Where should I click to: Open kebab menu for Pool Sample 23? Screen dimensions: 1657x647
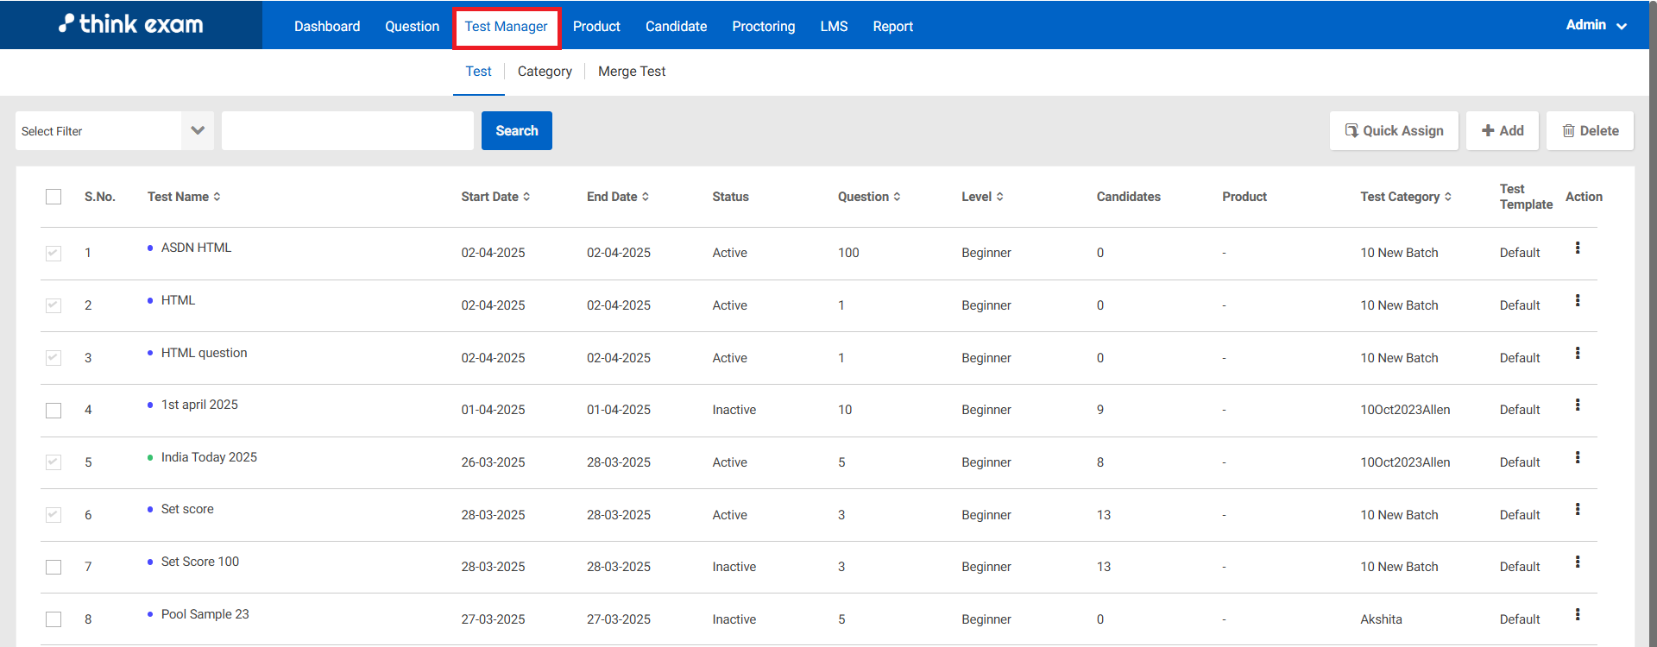(1577, 615)
